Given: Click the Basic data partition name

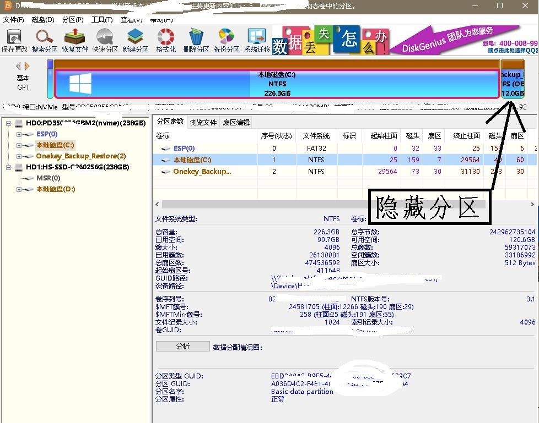Looking at the screenshot, I should coord(302,392).
